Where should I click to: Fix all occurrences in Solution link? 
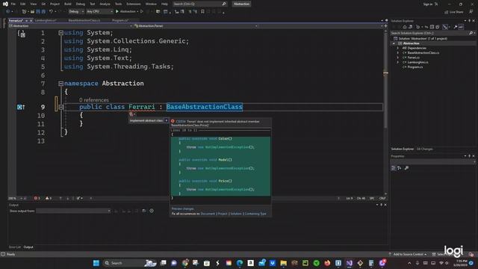[x=236, y=214]
